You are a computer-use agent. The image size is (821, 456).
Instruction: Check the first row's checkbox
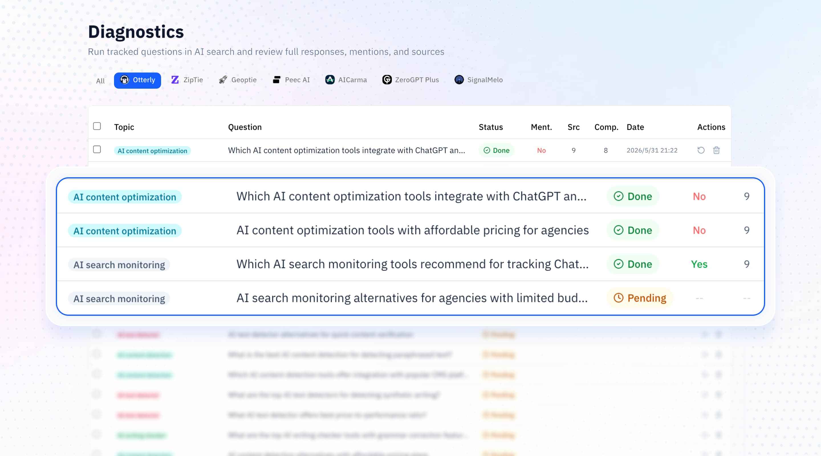coord(97,149)
